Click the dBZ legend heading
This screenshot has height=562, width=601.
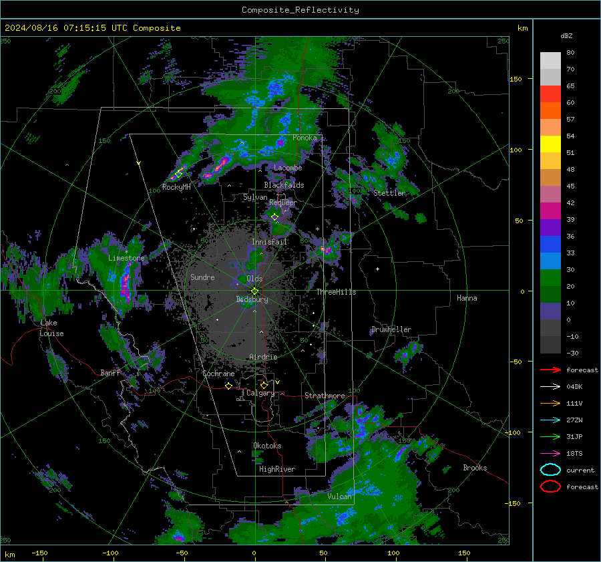(x=566, y=35)
